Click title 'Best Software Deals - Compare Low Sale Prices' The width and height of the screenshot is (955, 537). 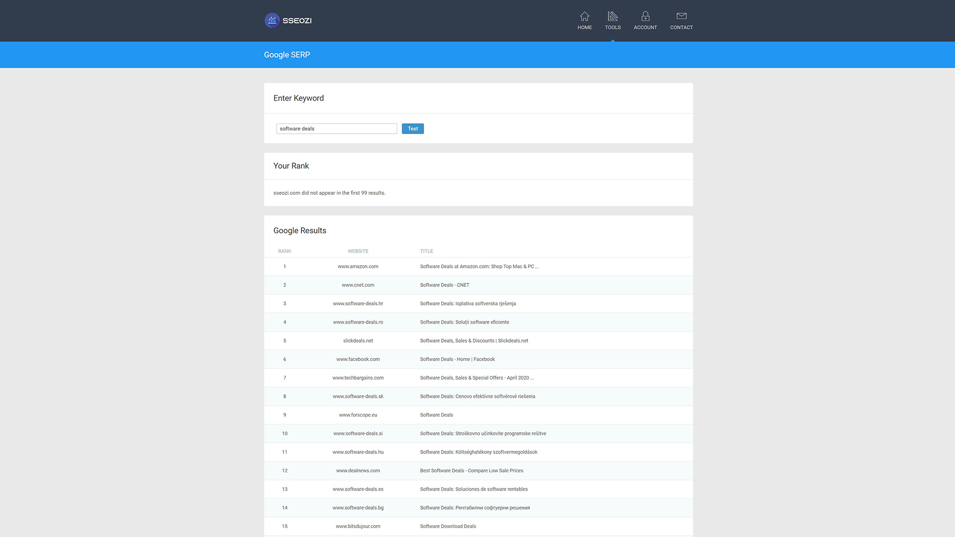472,470
